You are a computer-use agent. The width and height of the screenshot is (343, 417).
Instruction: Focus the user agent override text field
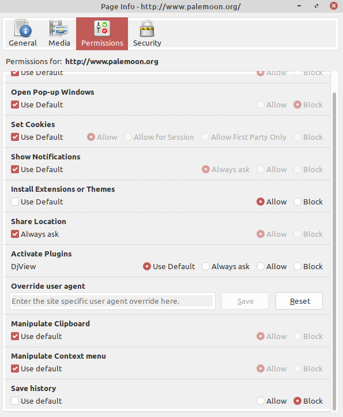click(112, 301)
